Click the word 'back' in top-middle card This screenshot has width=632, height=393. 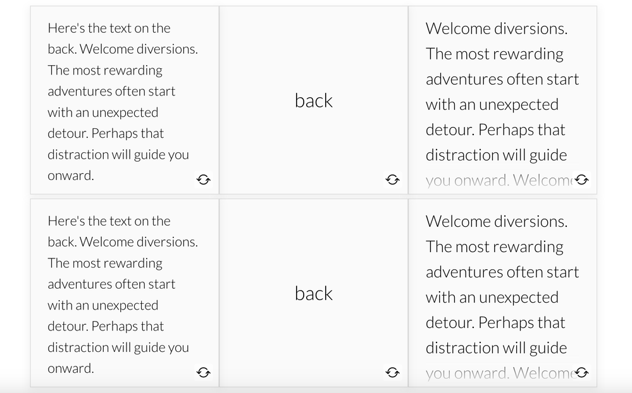coord(314,100)
